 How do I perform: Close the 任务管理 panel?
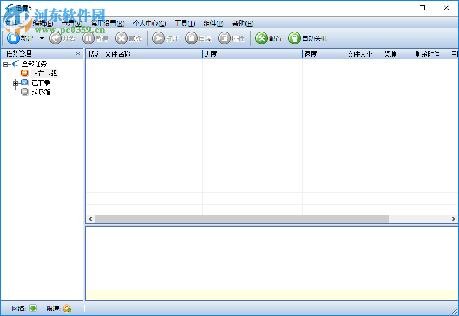78,53
